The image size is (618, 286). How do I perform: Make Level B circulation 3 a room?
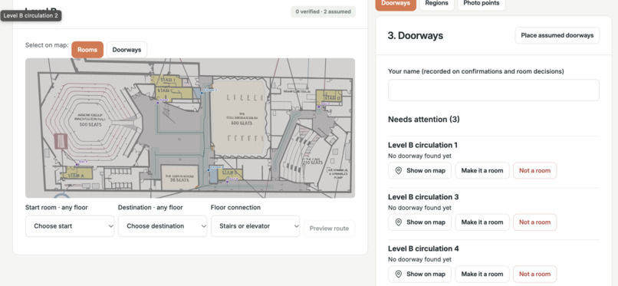click(x=482, y=222)
